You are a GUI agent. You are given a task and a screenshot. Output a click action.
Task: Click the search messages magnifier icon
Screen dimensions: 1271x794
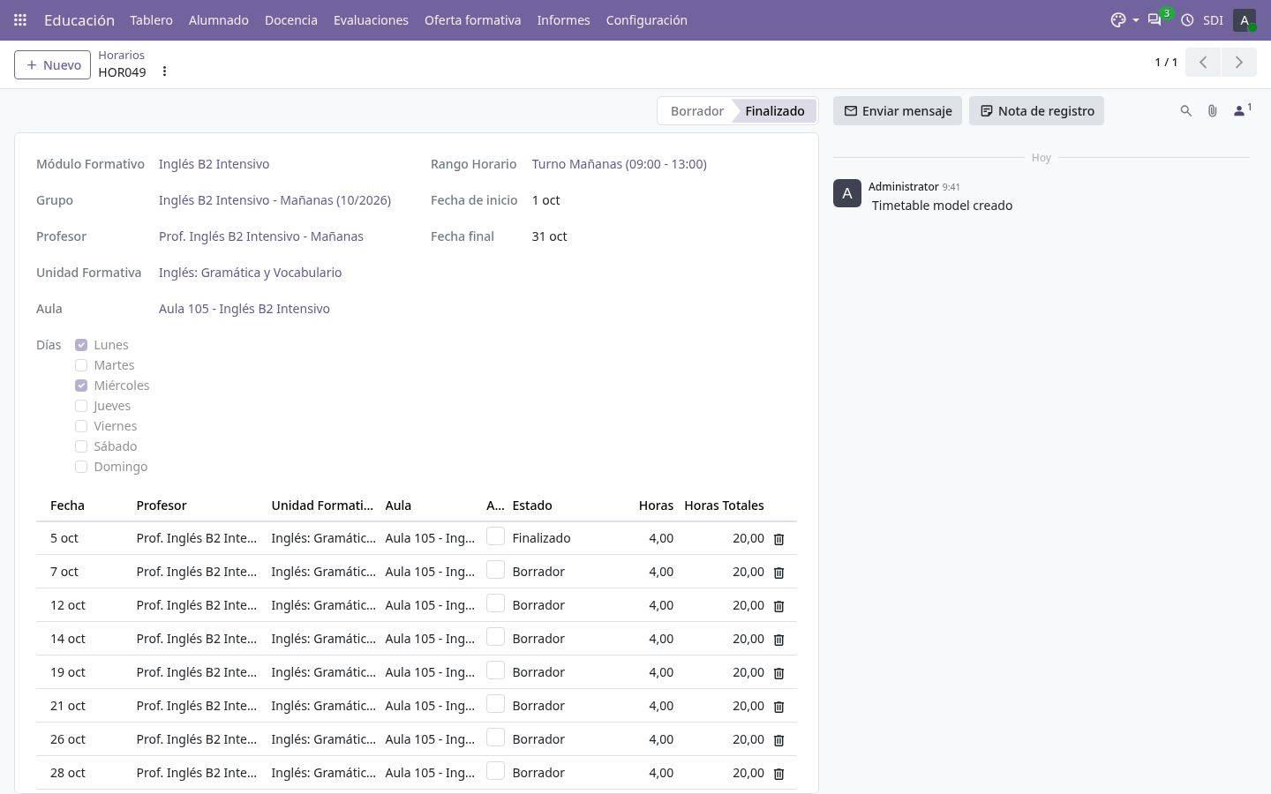[x=1186, y=111]
